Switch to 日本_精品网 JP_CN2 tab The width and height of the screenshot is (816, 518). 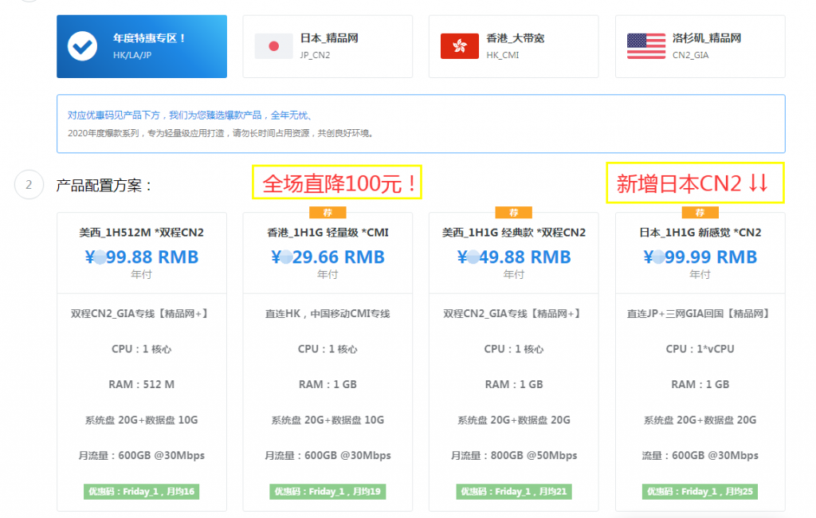(x=328, y=46)
